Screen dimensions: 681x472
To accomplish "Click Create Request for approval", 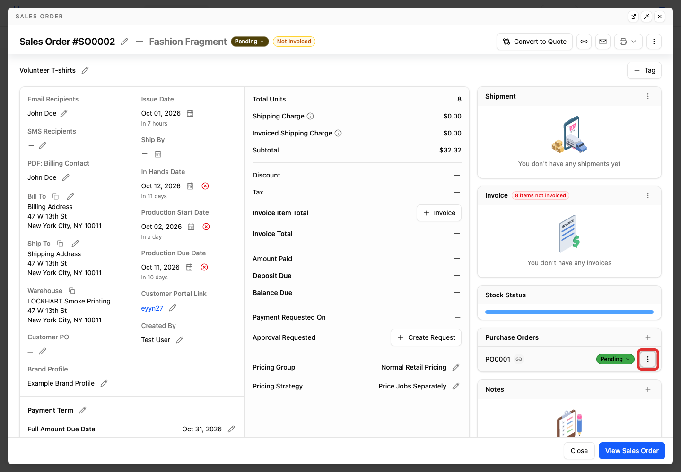I will click(x=426, y=337).
